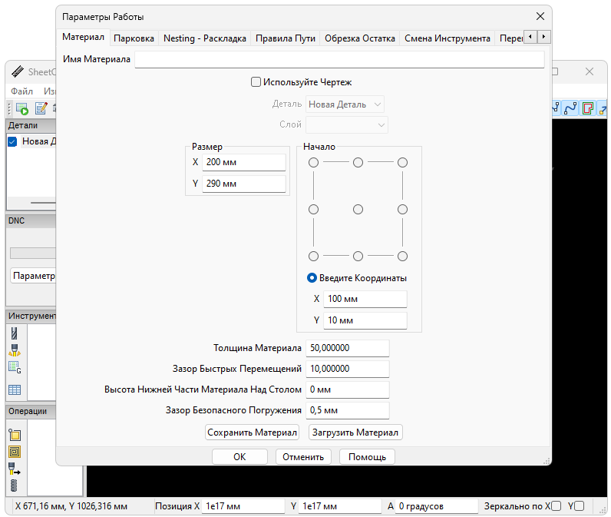Edit the Толщина Материала field
611x517 pixels.
(348, 348)
